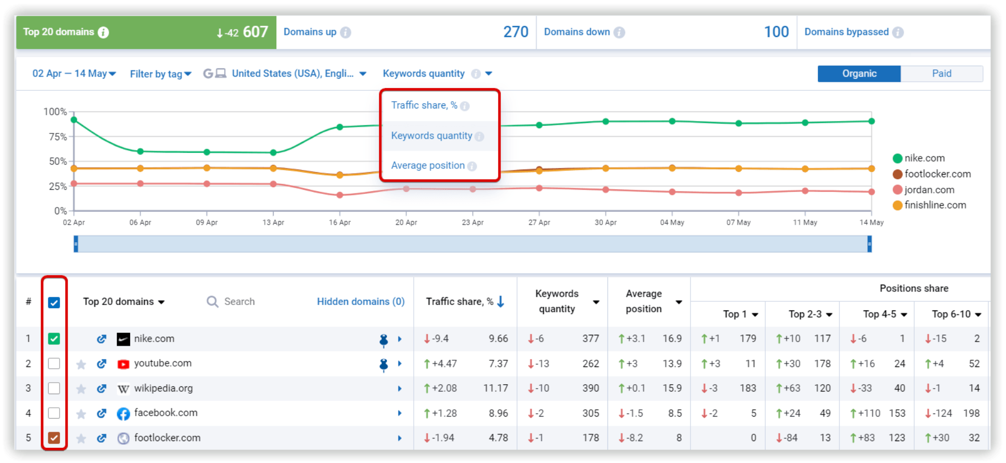This screenshot has width=1006, height=463.
Task: Toggle the select-all checkbox in table header
Action: point(54,303)
